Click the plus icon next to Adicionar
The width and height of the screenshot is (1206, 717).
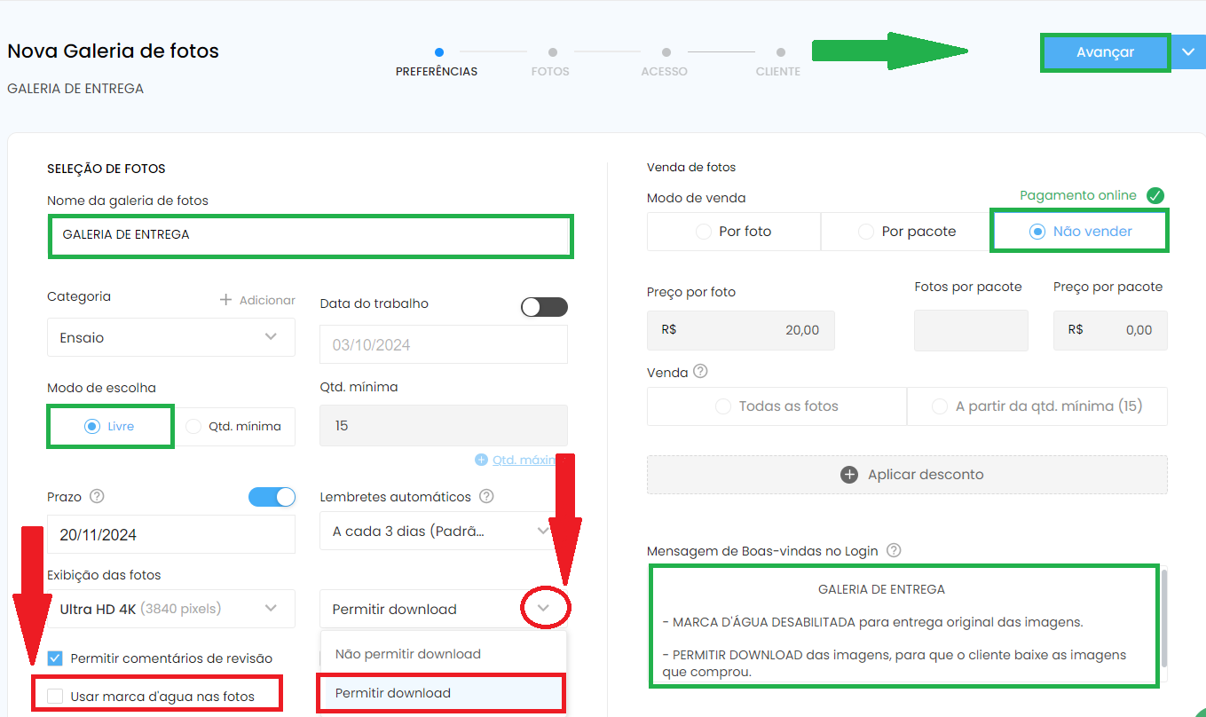(x=226, y=300)
